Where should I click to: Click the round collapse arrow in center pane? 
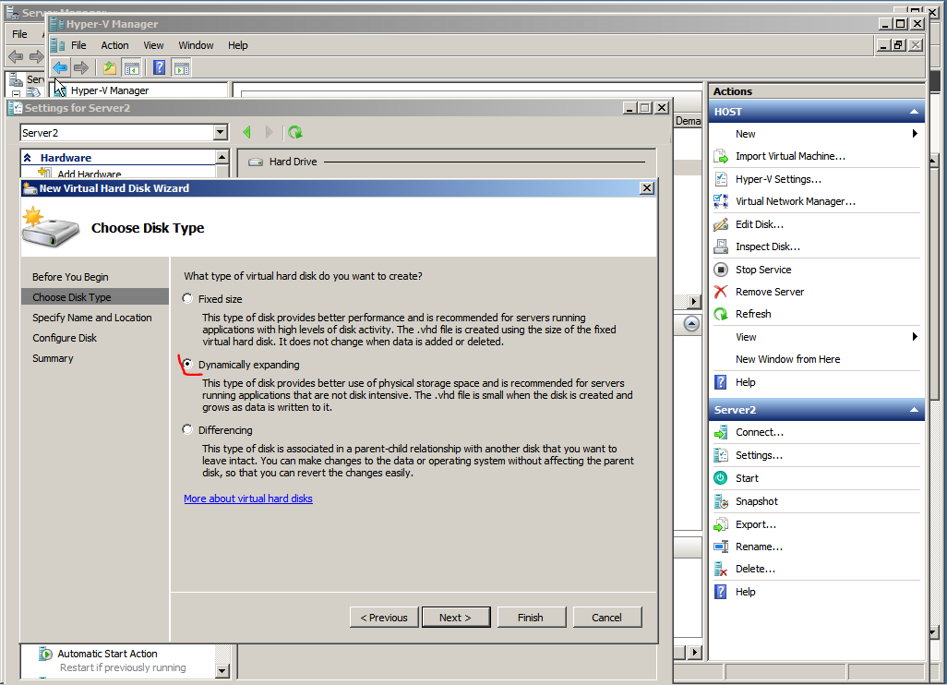point(691,324)
